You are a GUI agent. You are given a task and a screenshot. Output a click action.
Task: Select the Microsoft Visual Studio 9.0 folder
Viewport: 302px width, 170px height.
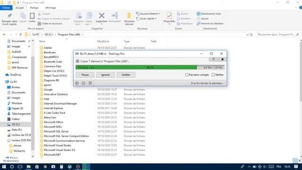click(59, 150)
